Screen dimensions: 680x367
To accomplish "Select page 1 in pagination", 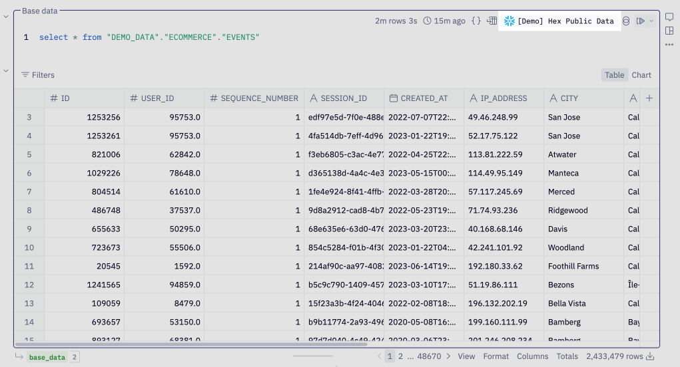I will pyautogui.click(x=390, y=356).
